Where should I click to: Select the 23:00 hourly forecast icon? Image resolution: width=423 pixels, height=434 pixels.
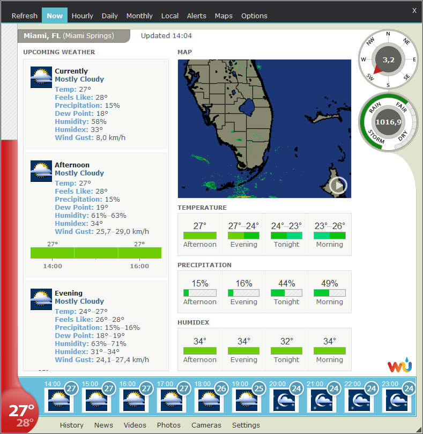[x=395, y=400]
